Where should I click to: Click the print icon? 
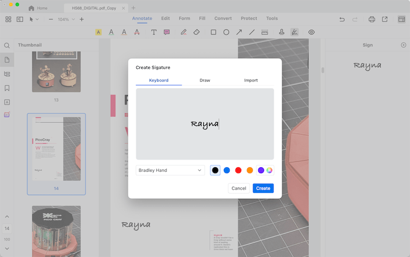[x=371, y=19]
